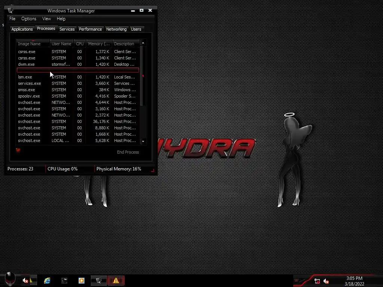
Task: Select svchost.exe using 4,644 K memory
Action: pos(78,102)
